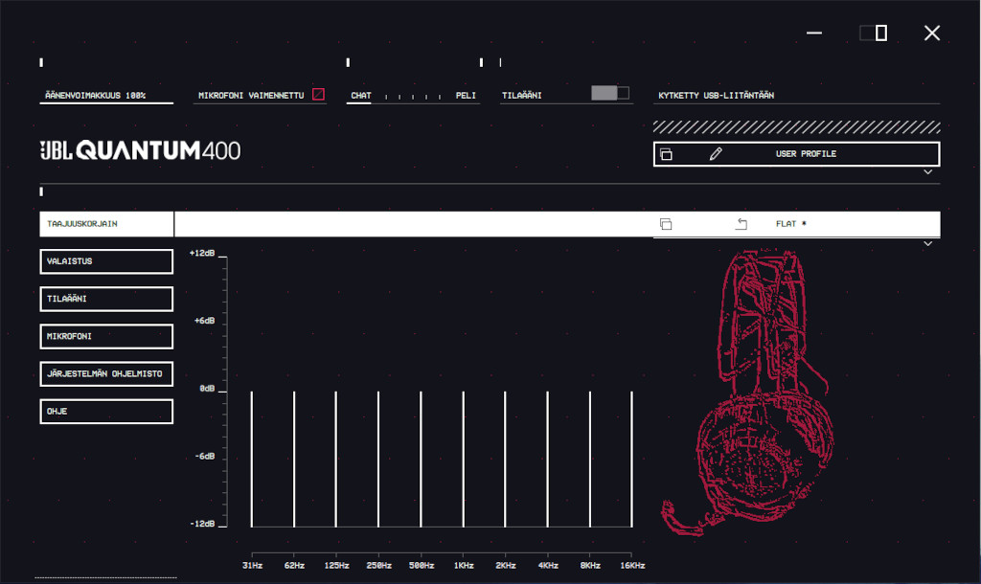This screenshot has height=584, width=981.
Task: Click the 250Hz equalizer band slider
Action: coord(378,459)
